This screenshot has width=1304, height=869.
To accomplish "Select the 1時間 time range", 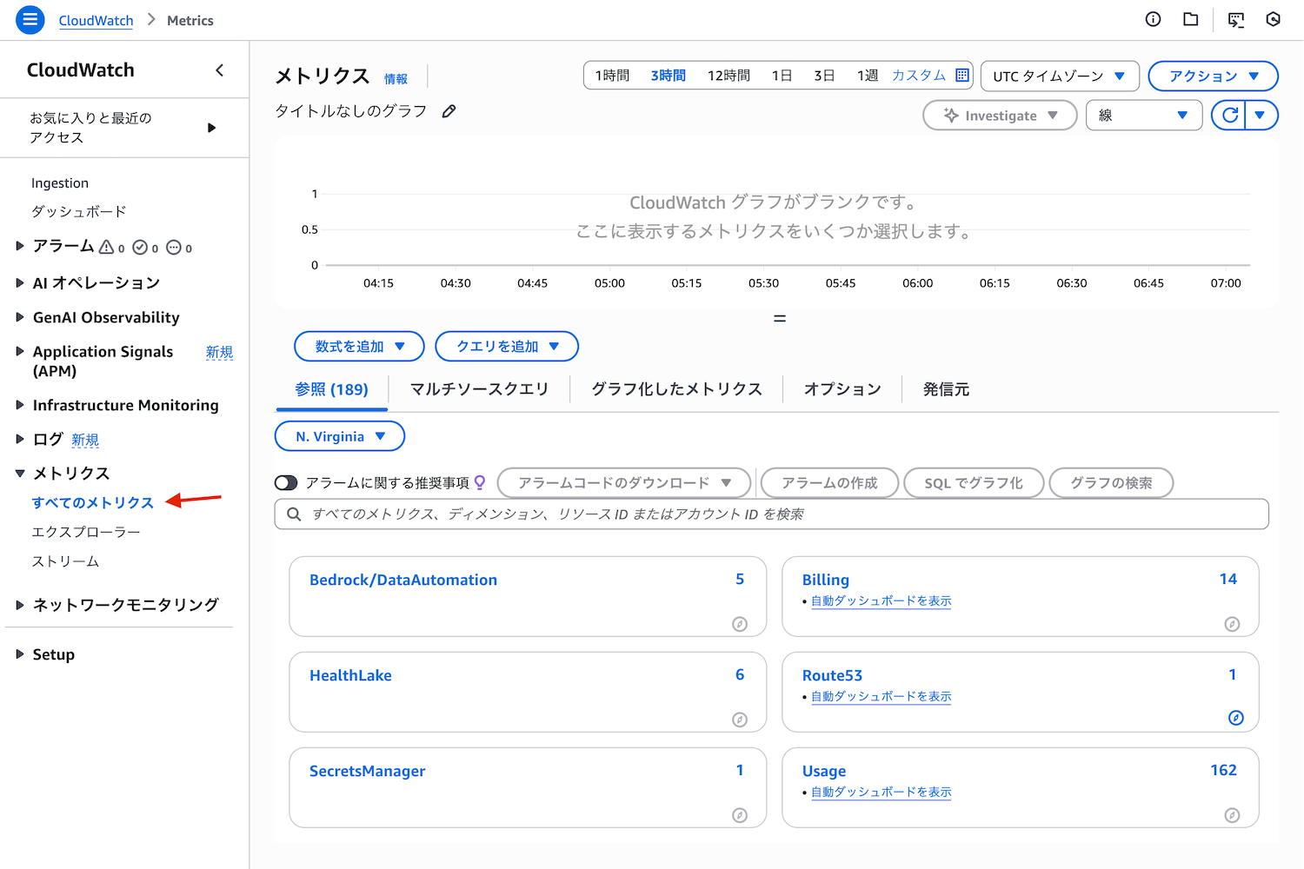I will pyautogui.click(x=612, y=76).
